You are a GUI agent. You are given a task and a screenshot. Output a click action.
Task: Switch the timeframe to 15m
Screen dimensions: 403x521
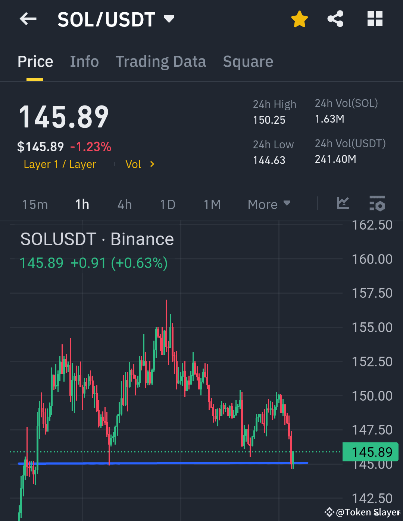pyautogui.click(x=35, y=204)
